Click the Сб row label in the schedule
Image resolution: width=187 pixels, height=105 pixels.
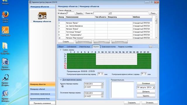(x=65, y=64)
